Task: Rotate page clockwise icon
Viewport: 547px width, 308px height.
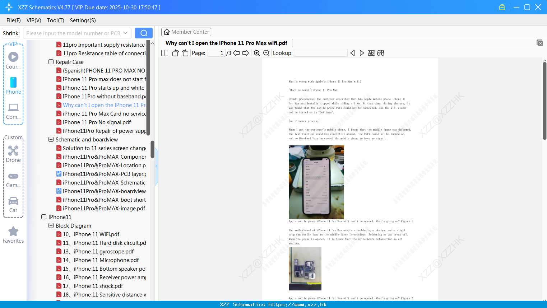Action: (185, 53)
